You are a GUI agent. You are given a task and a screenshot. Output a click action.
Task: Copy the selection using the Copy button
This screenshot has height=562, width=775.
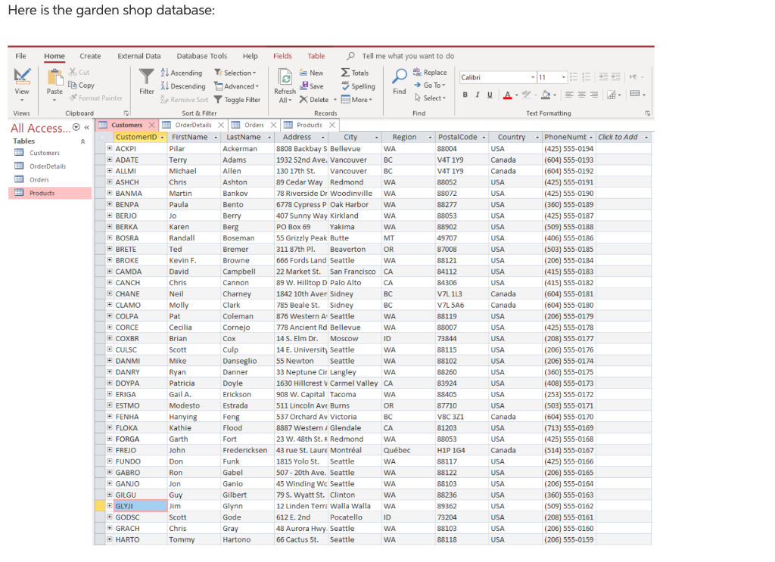click(x=82, y=85)
